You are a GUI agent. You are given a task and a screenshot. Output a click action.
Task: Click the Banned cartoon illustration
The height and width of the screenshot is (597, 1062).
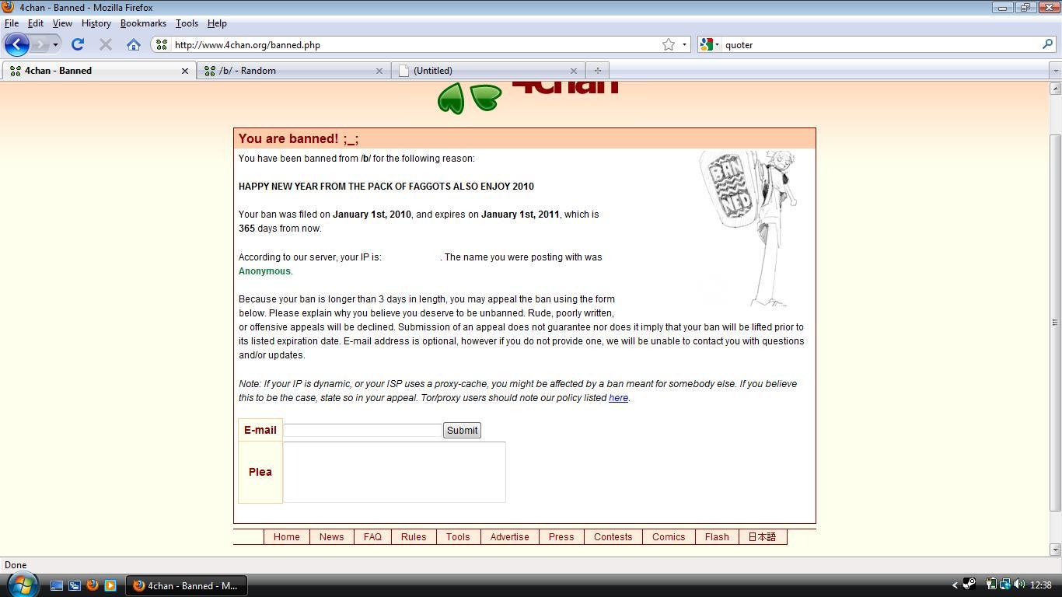tap(748, 229)
